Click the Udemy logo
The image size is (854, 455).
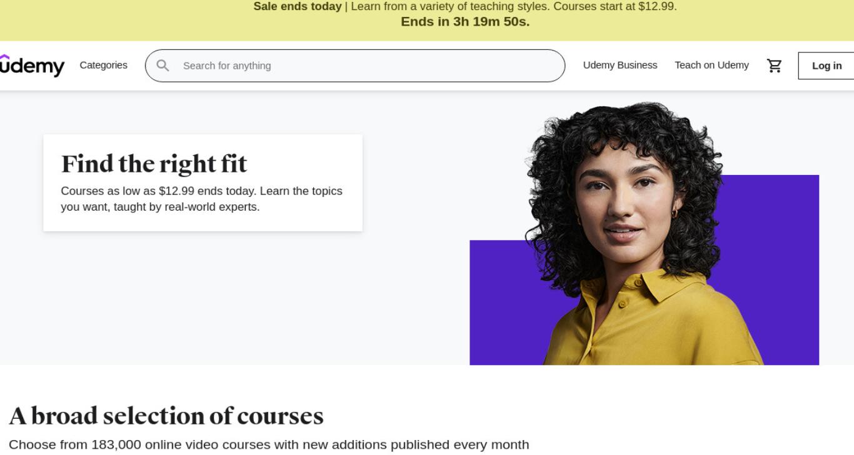coord(32,66)
